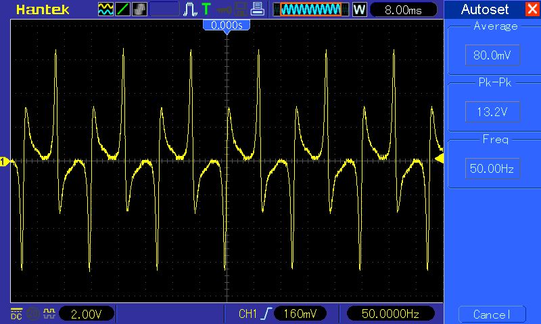Viewport: 541px width, 324px height.
Task: Click the green T trigger indicator
Action: tap(206, 9)
